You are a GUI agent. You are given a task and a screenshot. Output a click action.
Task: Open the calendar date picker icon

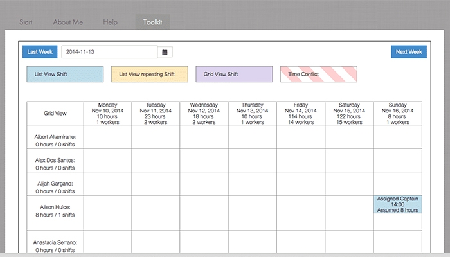165,52
